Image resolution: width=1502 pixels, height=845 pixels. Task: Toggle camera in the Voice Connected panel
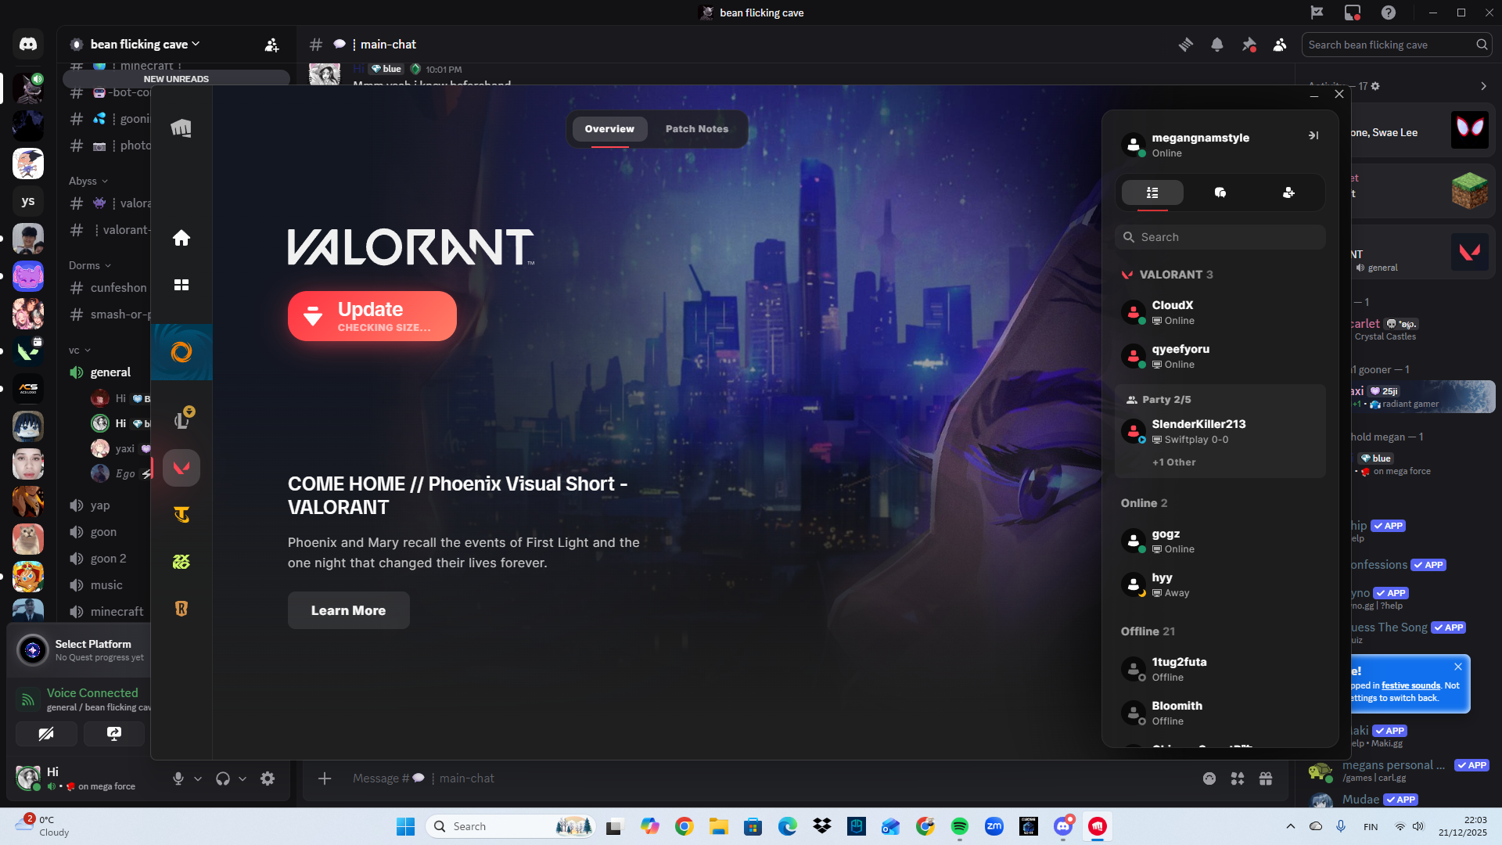pyautogui.click(x=46, y=734)
